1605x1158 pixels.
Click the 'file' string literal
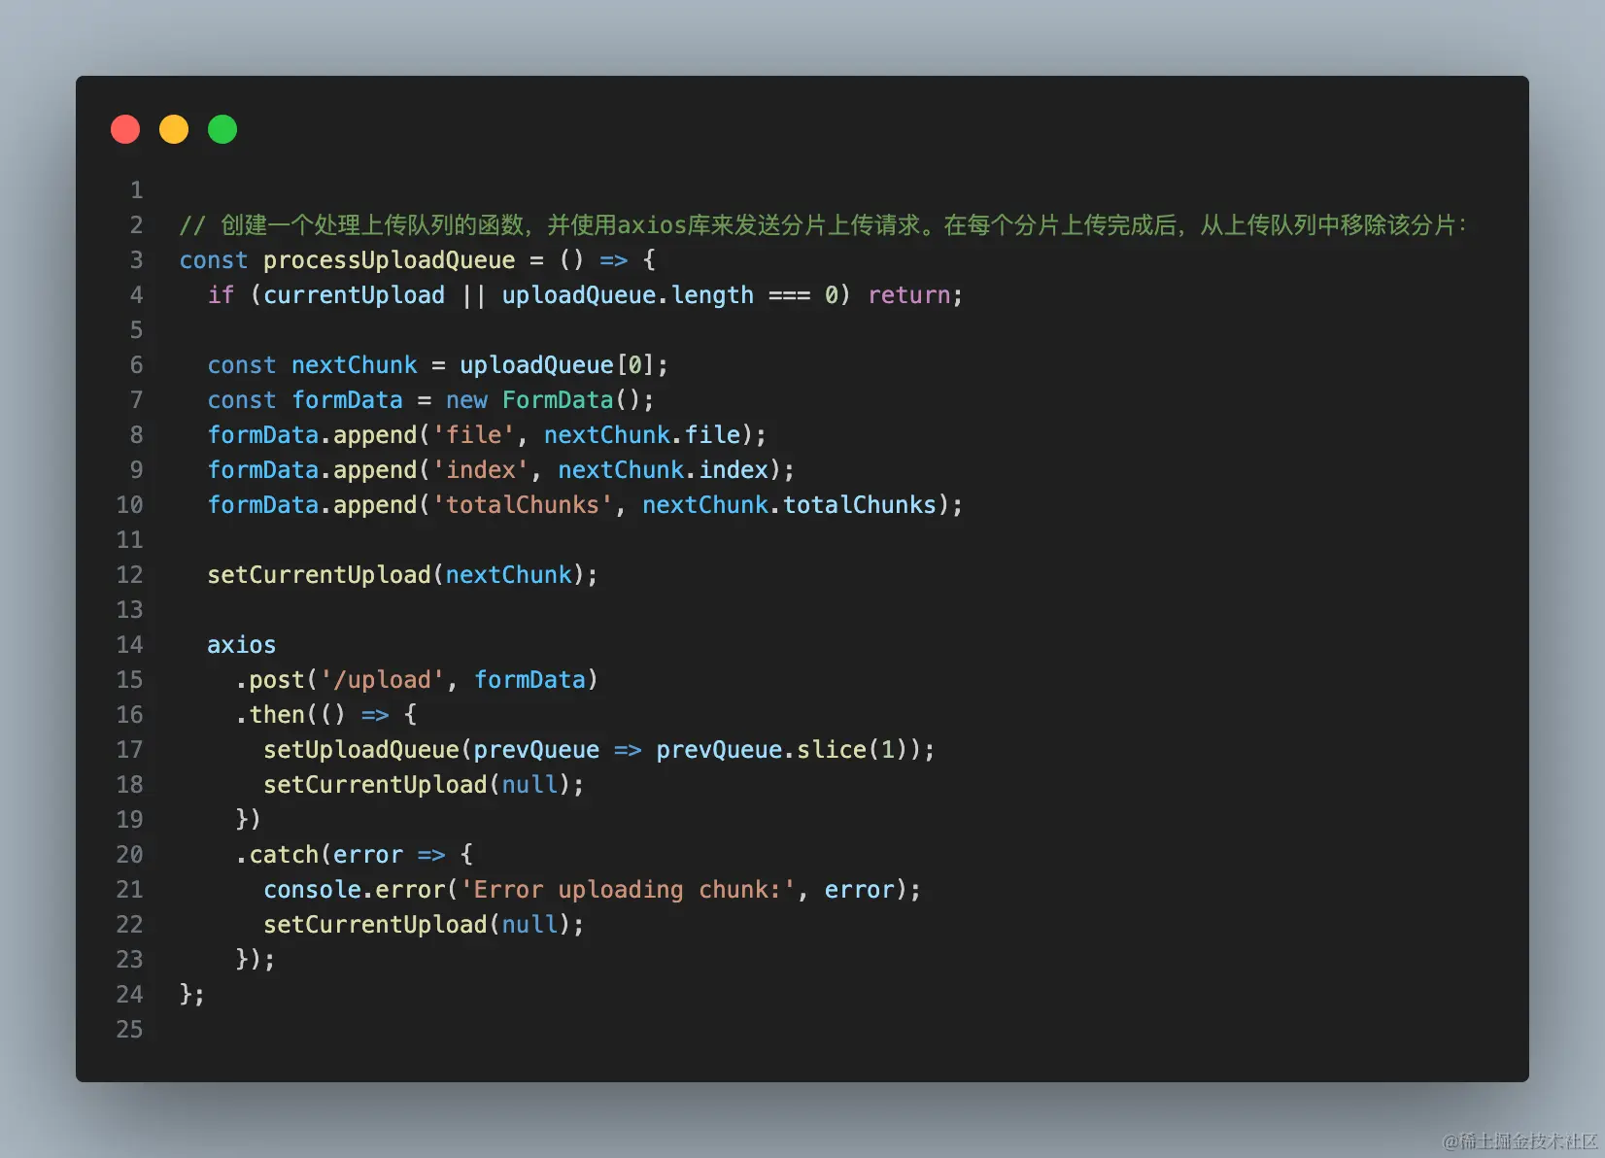pos(473,435)
